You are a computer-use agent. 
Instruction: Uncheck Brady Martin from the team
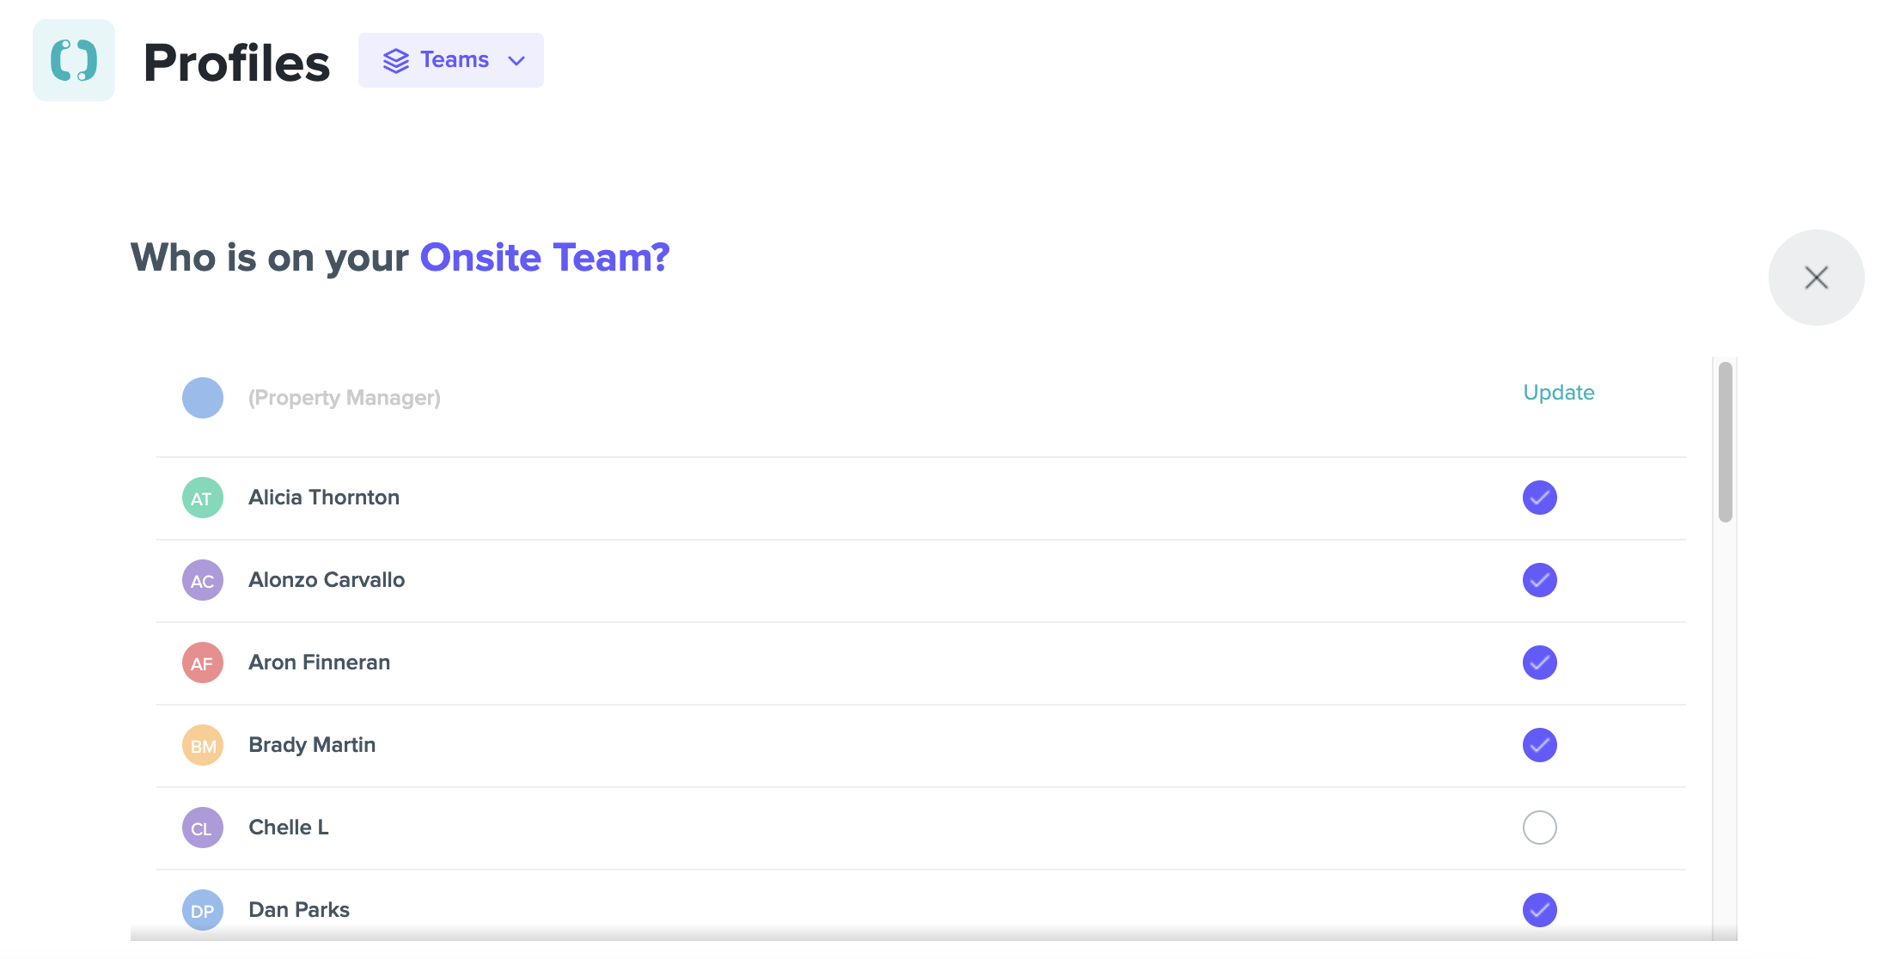pyautogui.click(x=1540, y=745)
